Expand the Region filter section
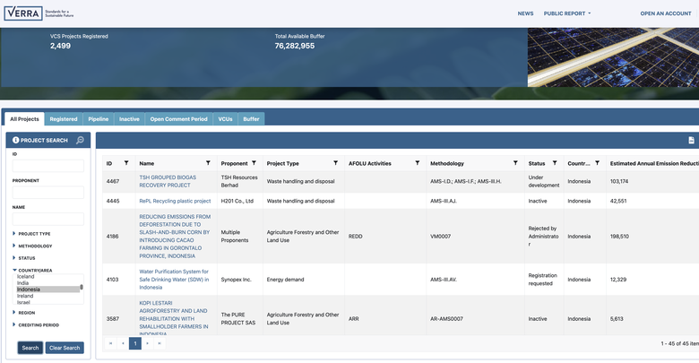This screenshot has width=699, height=363. [x=23, y=313]
